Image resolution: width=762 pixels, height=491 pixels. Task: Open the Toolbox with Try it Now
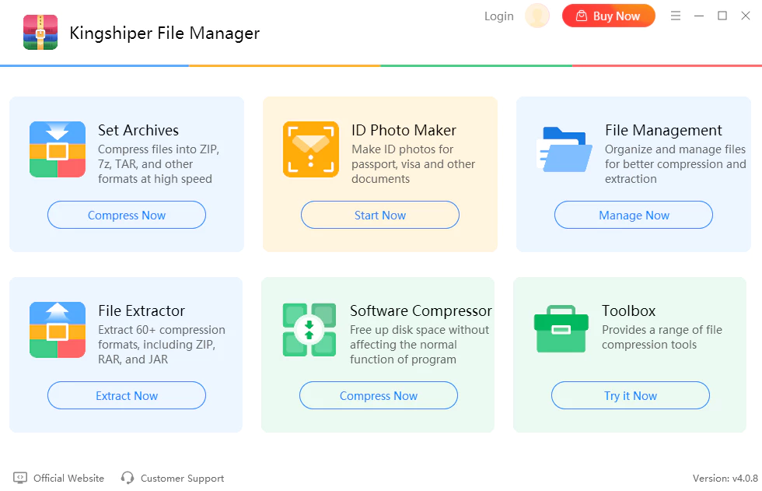pos(631,396)
